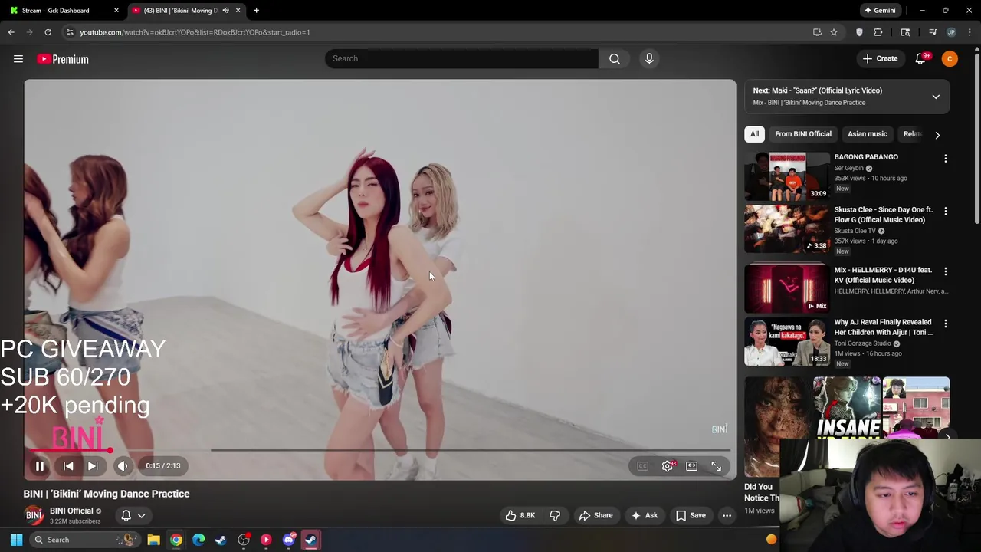The width and height of the screenshot is (981, 552).
Task: Enter full screen video mode
Action: (717, 466)
